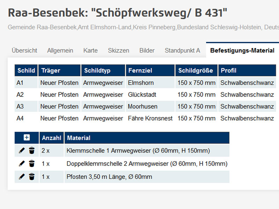
Task: Delete the Pfosten 3,50 m entry
Action: point(31,177)
